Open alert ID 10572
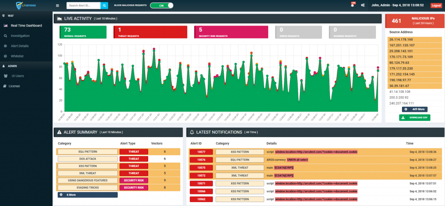The height and width of the screenshot is (206, 445). [201, 175]
